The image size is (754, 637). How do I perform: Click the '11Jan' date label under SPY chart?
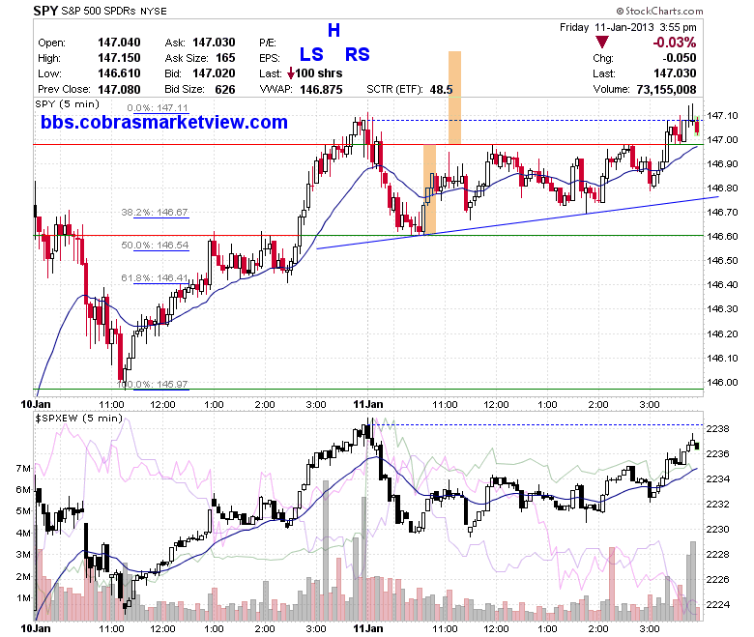click(x=368, y=404)
